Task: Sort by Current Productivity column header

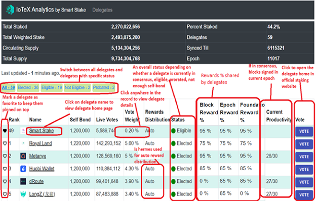Action: point(279,116)
